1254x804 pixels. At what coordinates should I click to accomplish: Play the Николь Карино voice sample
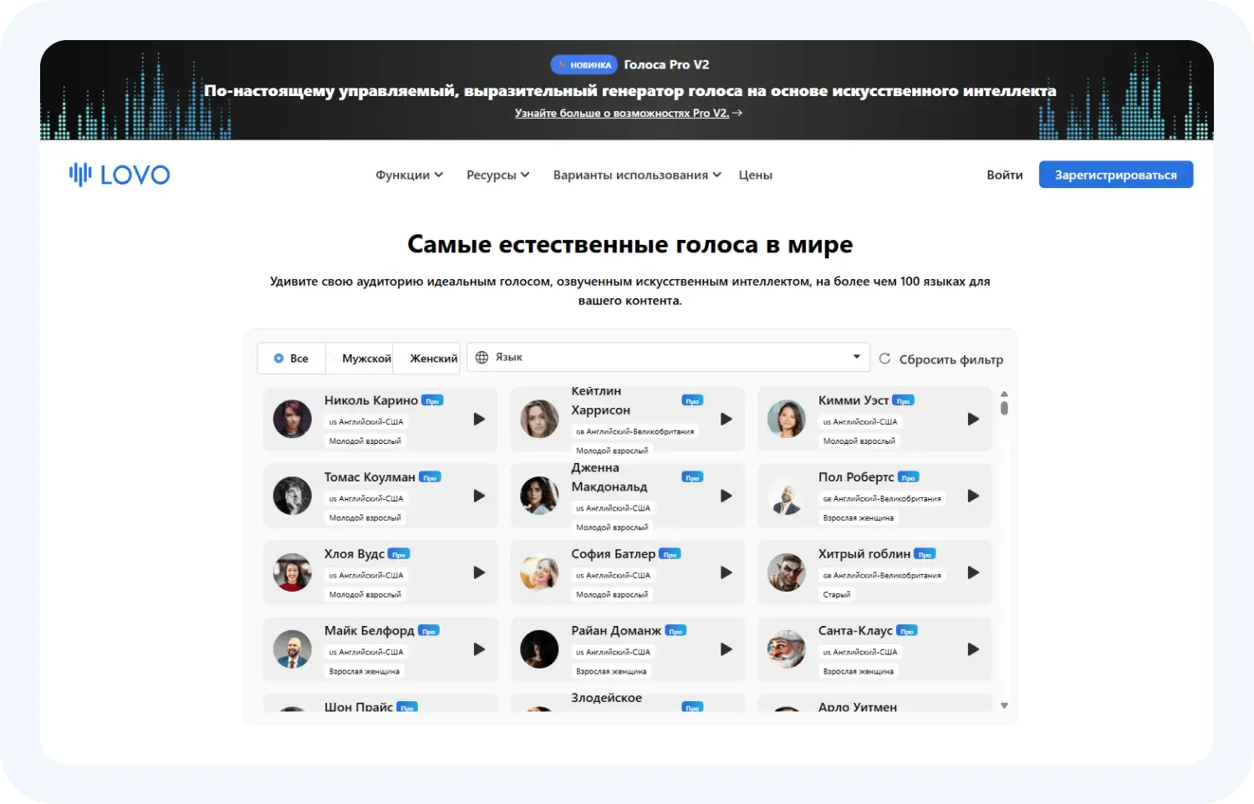point(479,420)
